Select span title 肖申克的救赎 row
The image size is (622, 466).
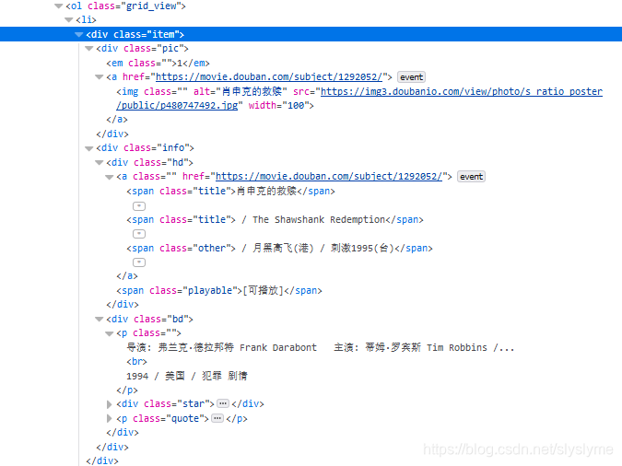tap(231, 192)
